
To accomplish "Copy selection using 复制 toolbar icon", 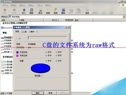I will pos(48,10).
